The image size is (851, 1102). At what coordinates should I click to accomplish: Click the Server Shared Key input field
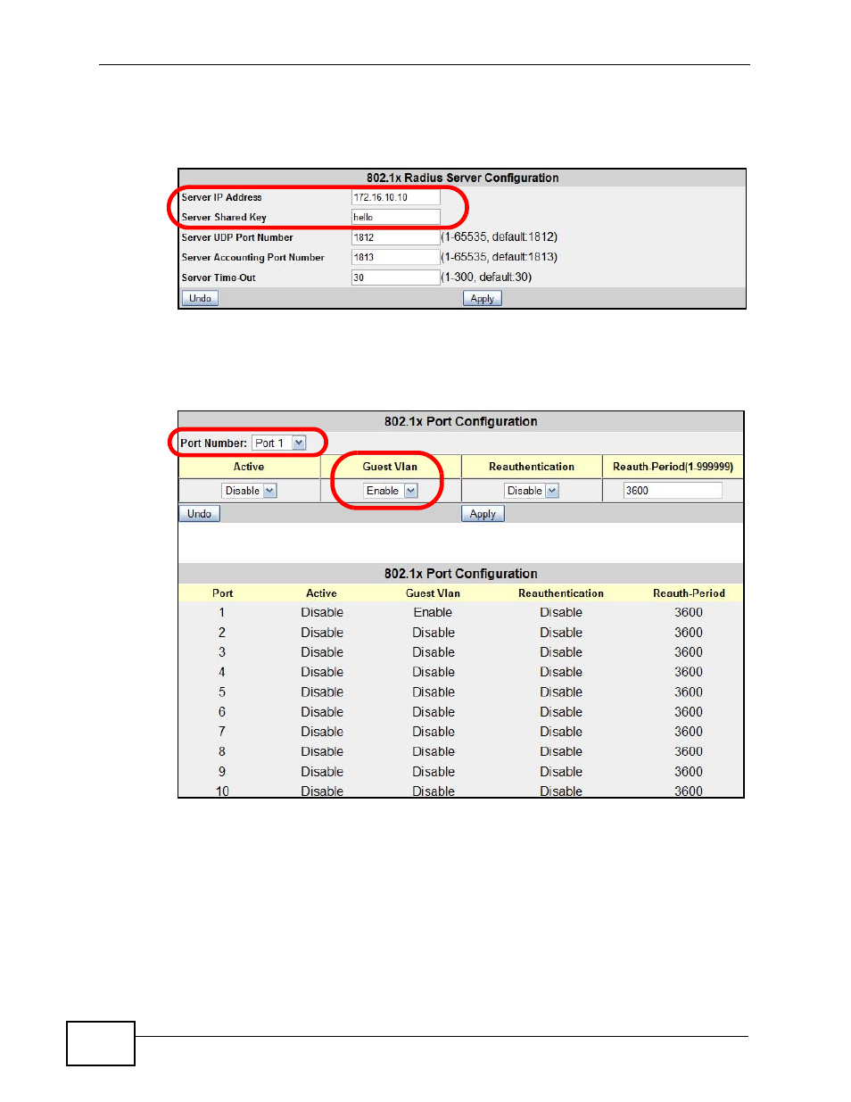[x=395, y=217]
